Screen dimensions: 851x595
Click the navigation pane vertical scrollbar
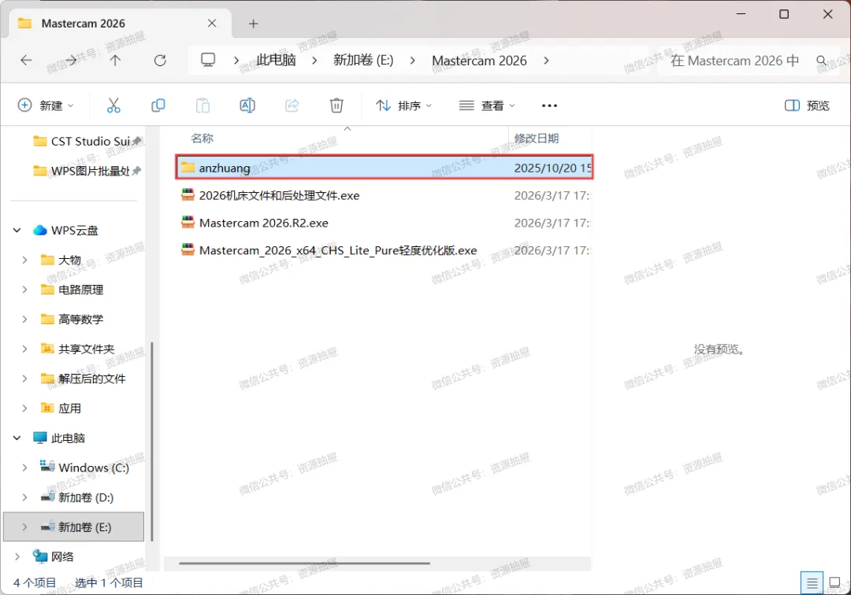(152, 441)
